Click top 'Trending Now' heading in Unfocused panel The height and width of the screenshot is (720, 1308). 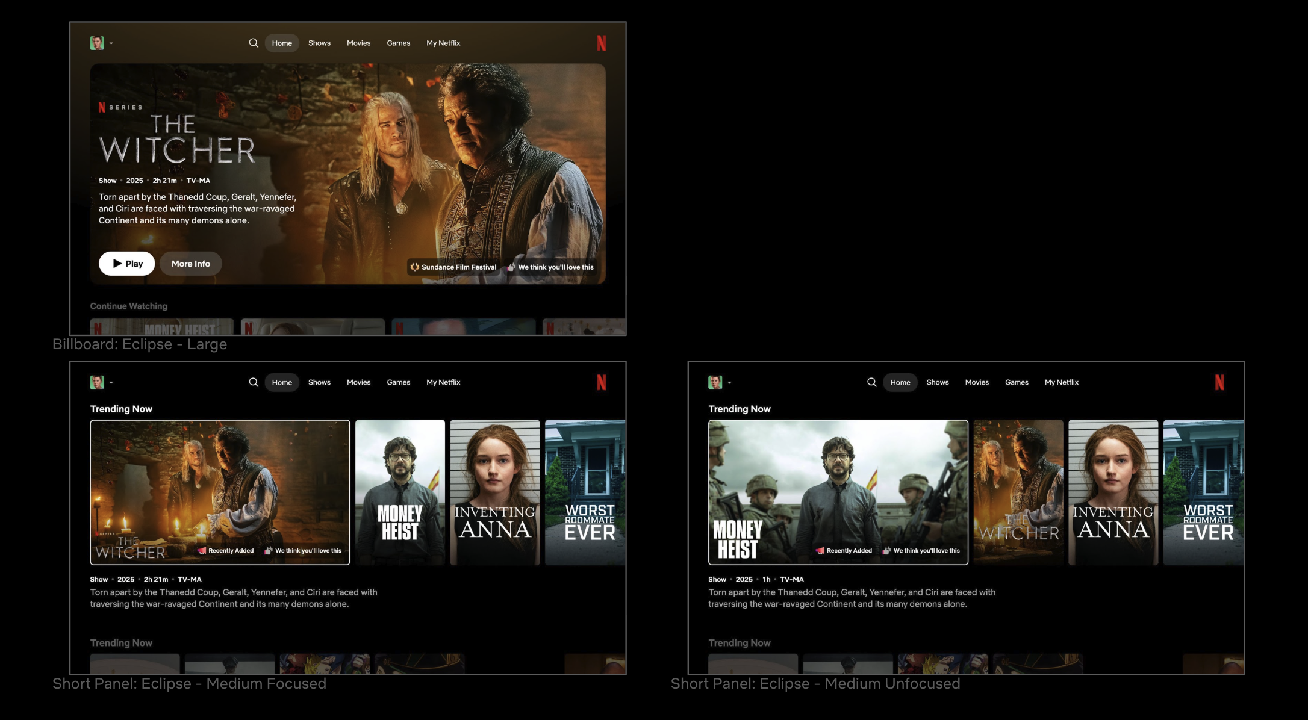click(740, 409)
